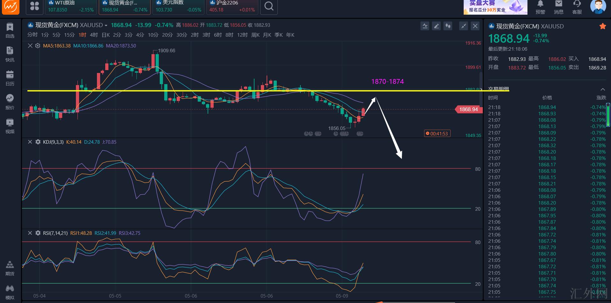Screen dimensions: 611x303
Task: Collapse the 交易明细 section chevron
Action: (602, 89)
